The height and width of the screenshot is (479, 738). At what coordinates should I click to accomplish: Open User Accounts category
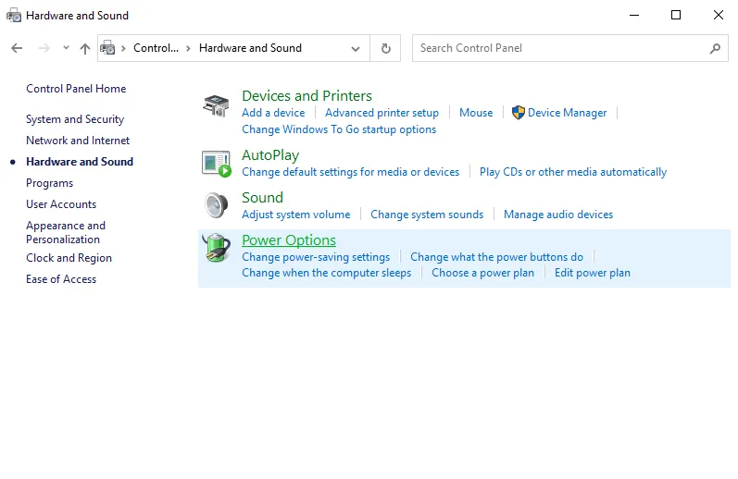click(x=61, y=204)
